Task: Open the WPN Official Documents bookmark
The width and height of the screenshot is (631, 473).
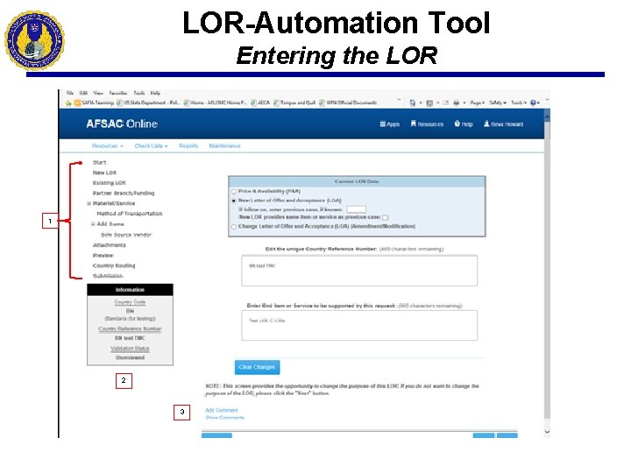Action: [x=348, y=103]
